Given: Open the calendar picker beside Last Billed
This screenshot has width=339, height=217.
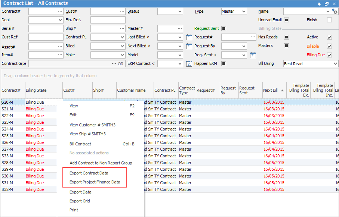Looking at the screenshot, I should pos(189,37).
